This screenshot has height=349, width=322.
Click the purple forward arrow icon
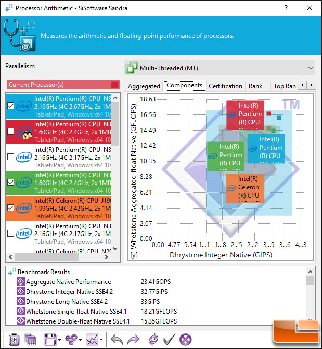pyautogui.click(x=133, y=340)
